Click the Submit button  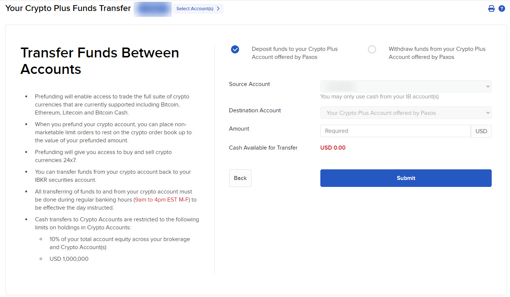(406, 178)
